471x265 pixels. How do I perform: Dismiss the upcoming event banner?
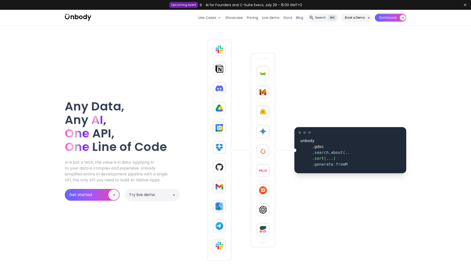pos(465,5)
